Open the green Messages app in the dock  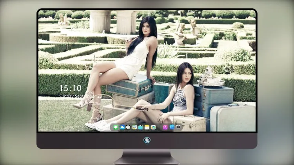point(116,127)
